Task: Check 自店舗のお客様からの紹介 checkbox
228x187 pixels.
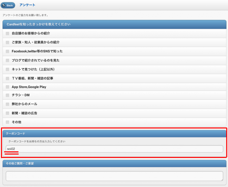Action: pos(7,33)
